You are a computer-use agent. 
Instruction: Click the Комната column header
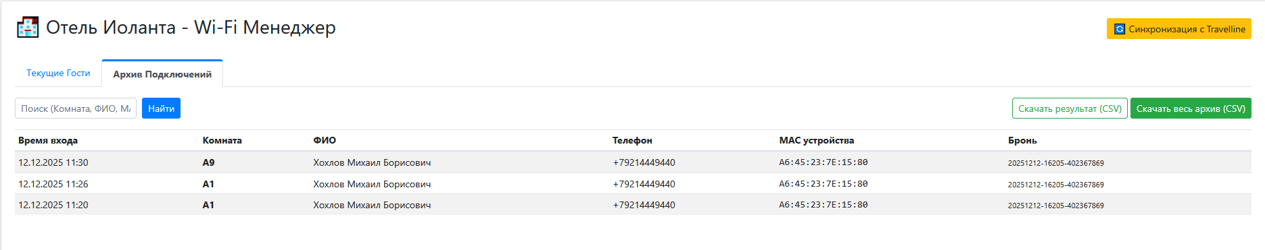point(222,140)
